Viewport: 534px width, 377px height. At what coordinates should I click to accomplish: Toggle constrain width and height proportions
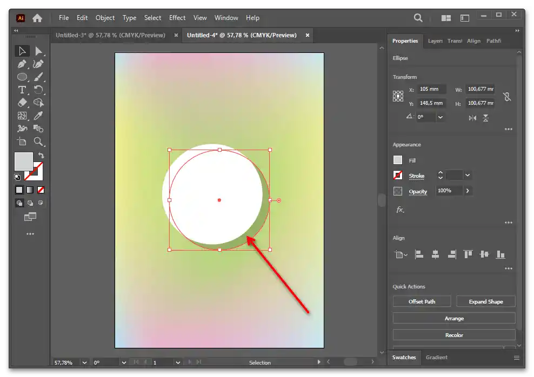[506, 97]
